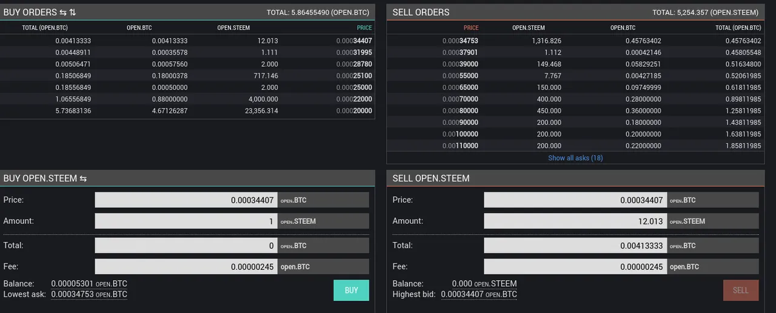Screen dimensions: 776x313
Task: Click the buy Total input field
Action: coord(186,246)
